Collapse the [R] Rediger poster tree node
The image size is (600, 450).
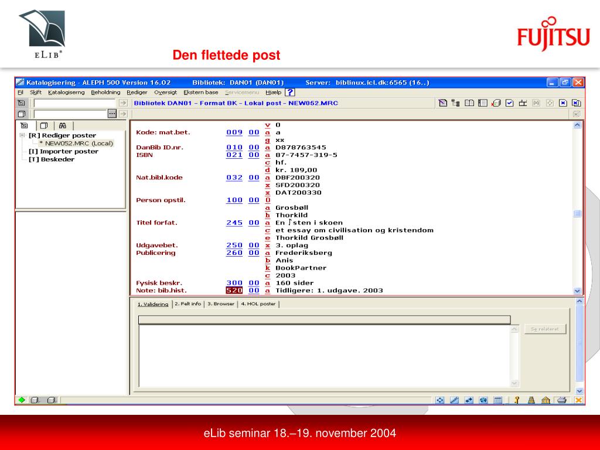tap(22, 135)
